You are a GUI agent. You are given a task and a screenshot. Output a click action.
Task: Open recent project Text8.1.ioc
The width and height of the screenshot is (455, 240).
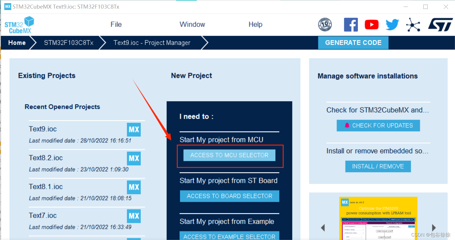(46, 187)
